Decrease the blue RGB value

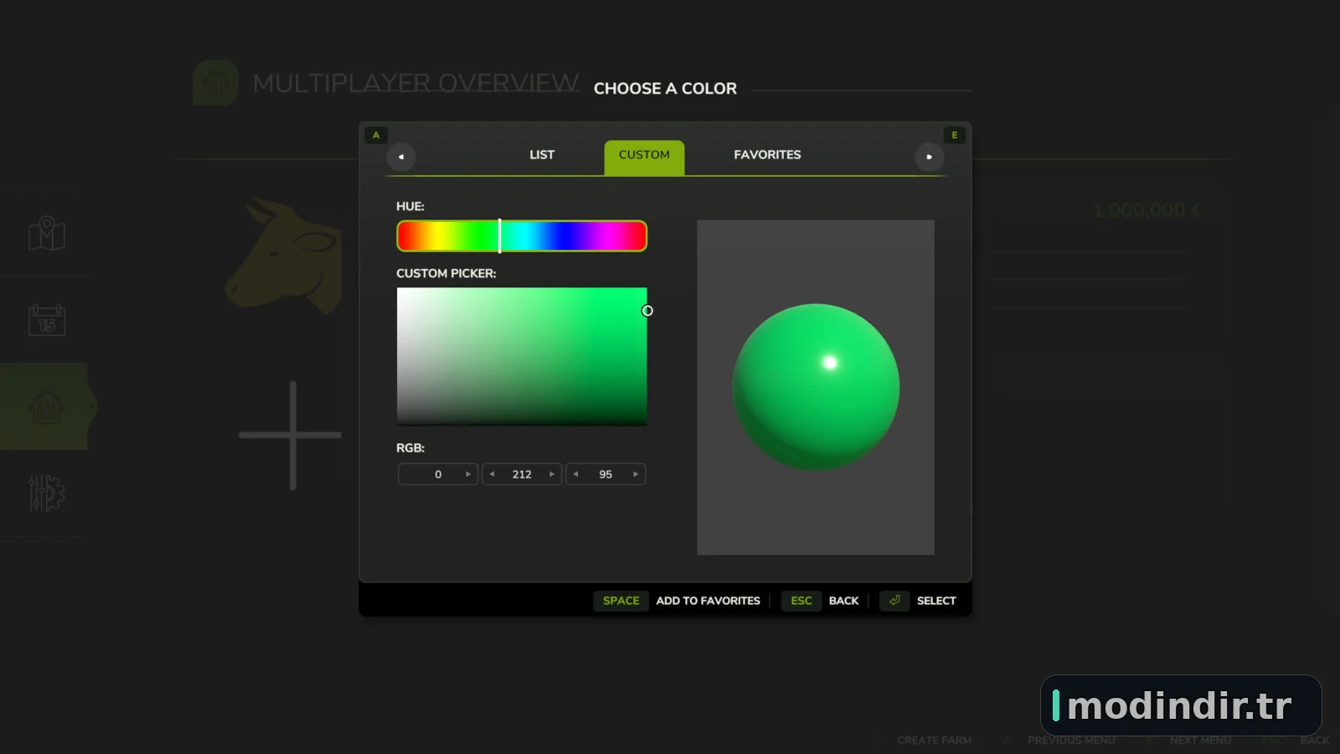tap(576, 474)
